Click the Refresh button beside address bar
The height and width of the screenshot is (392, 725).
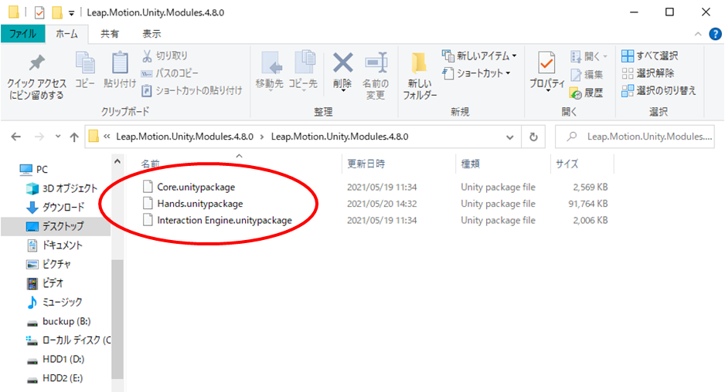pos(533,137)
